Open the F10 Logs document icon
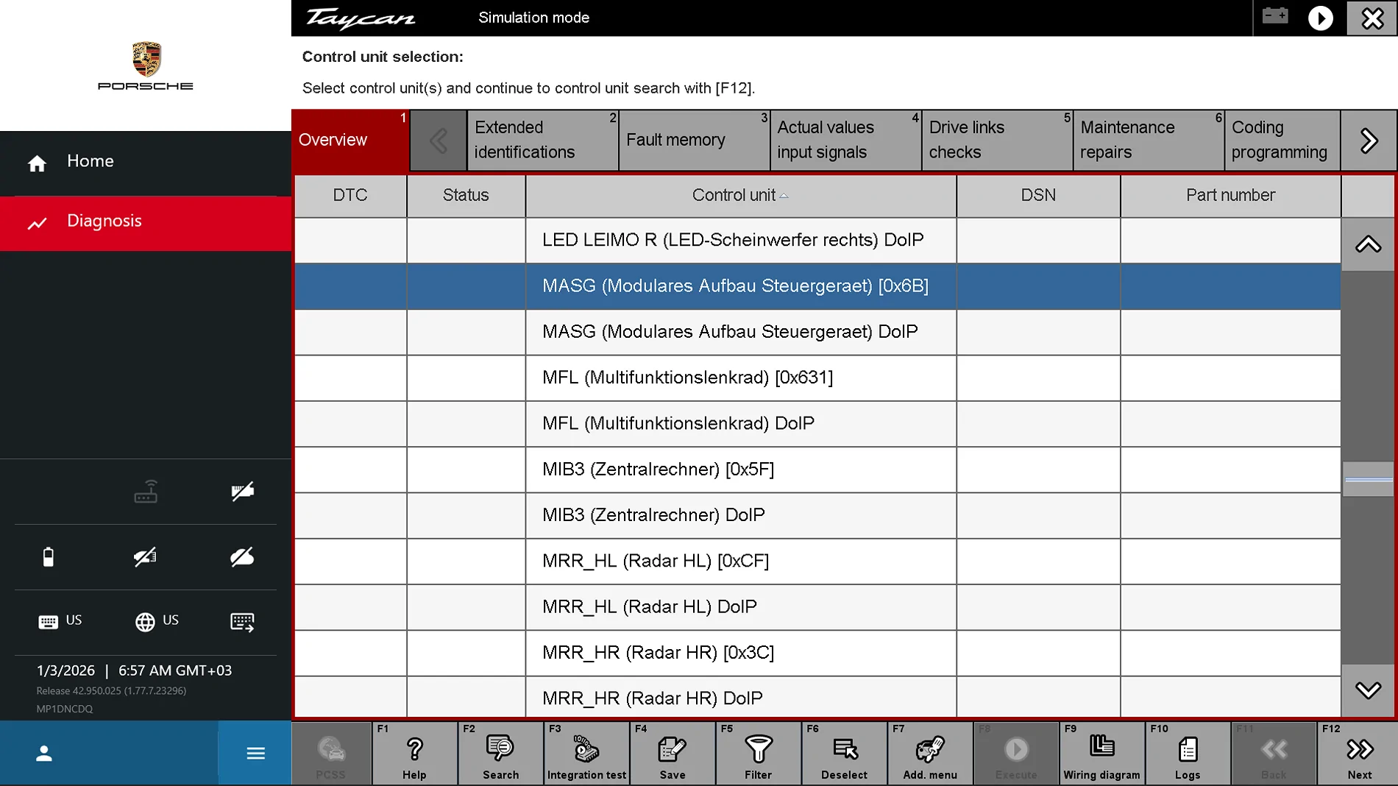1398x786 pixels. [1188, 753]
